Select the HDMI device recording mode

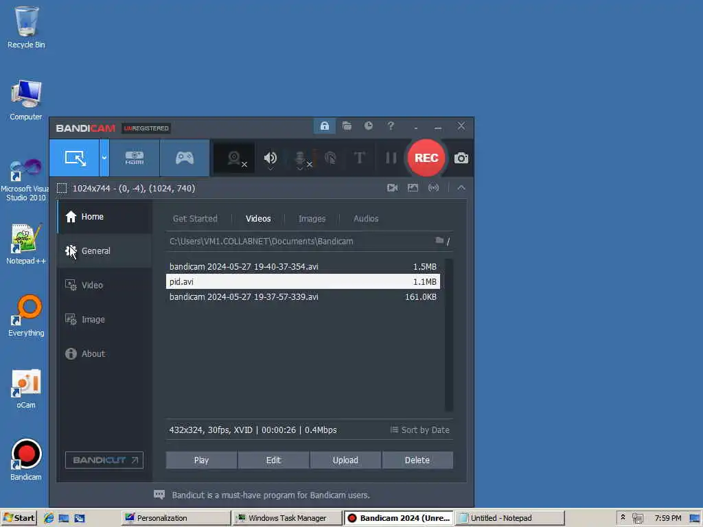click(x=135, y=158)
